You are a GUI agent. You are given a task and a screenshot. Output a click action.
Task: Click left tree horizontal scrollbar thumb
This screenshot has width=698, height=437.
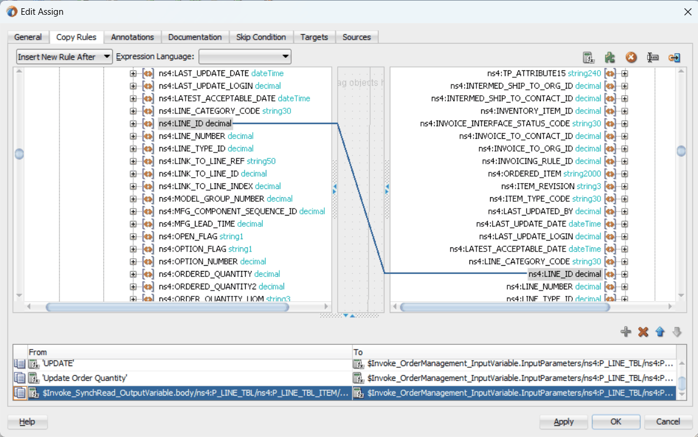(x=167, y=307)
